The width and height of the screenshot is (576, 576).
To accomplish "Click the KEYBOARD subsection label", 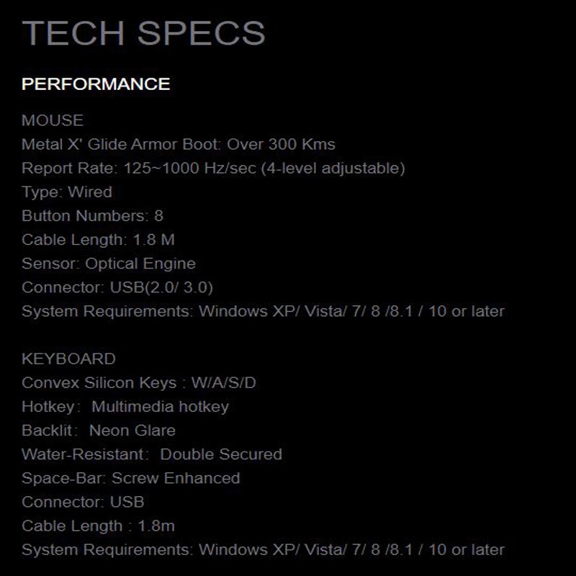I will [68, 359].
